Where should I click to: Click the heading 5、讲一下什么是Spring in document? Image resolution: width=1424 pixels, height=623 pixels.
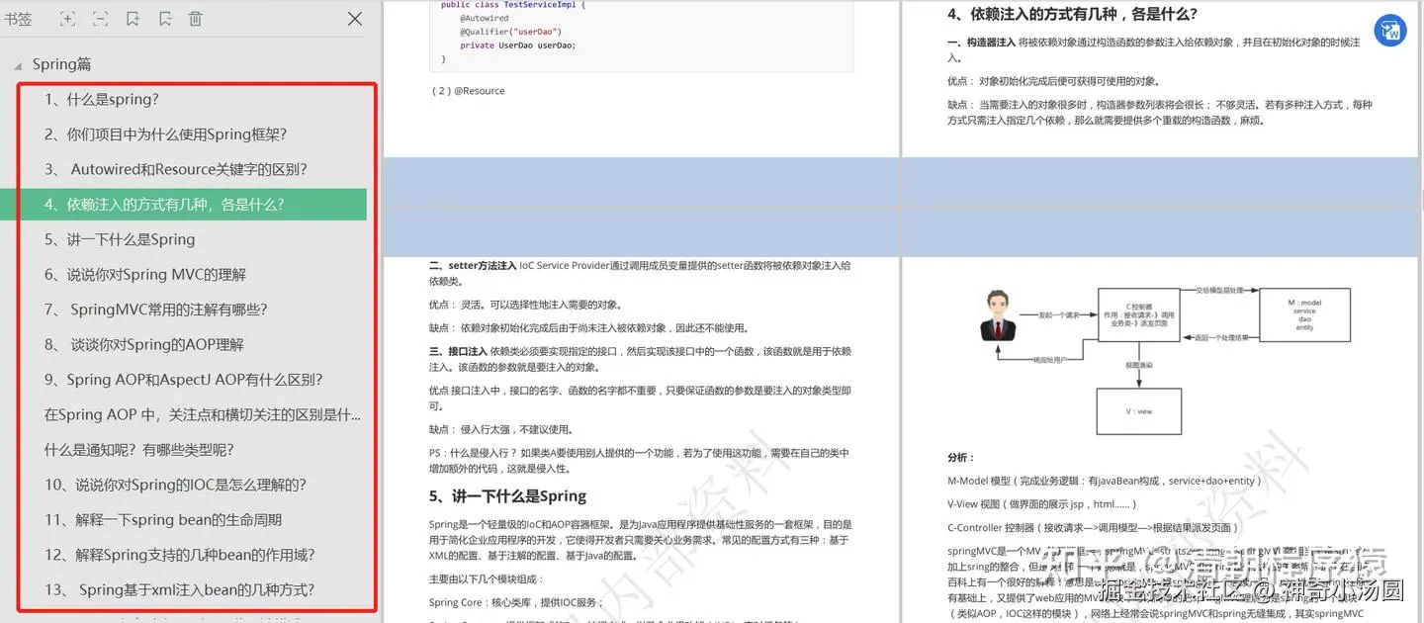tap(507, 496)
